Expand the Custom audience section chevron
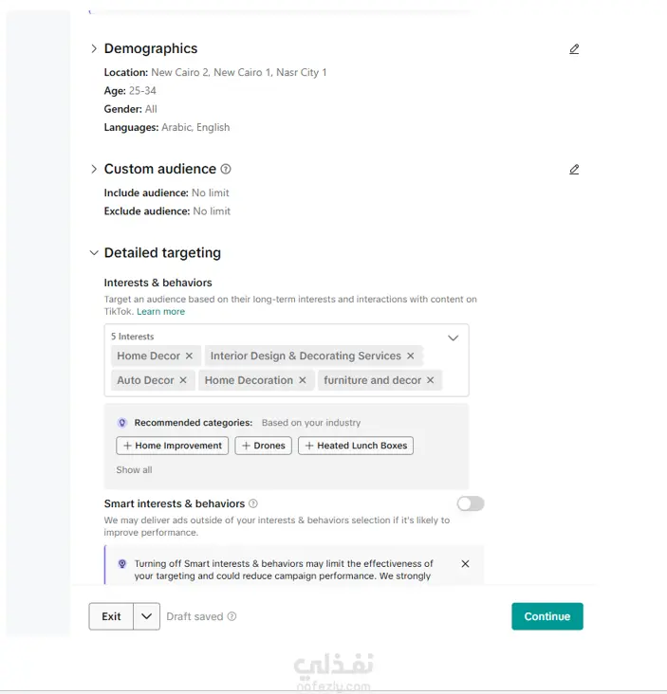Screen dimensions: 667x694 click(x=93, y=169)
